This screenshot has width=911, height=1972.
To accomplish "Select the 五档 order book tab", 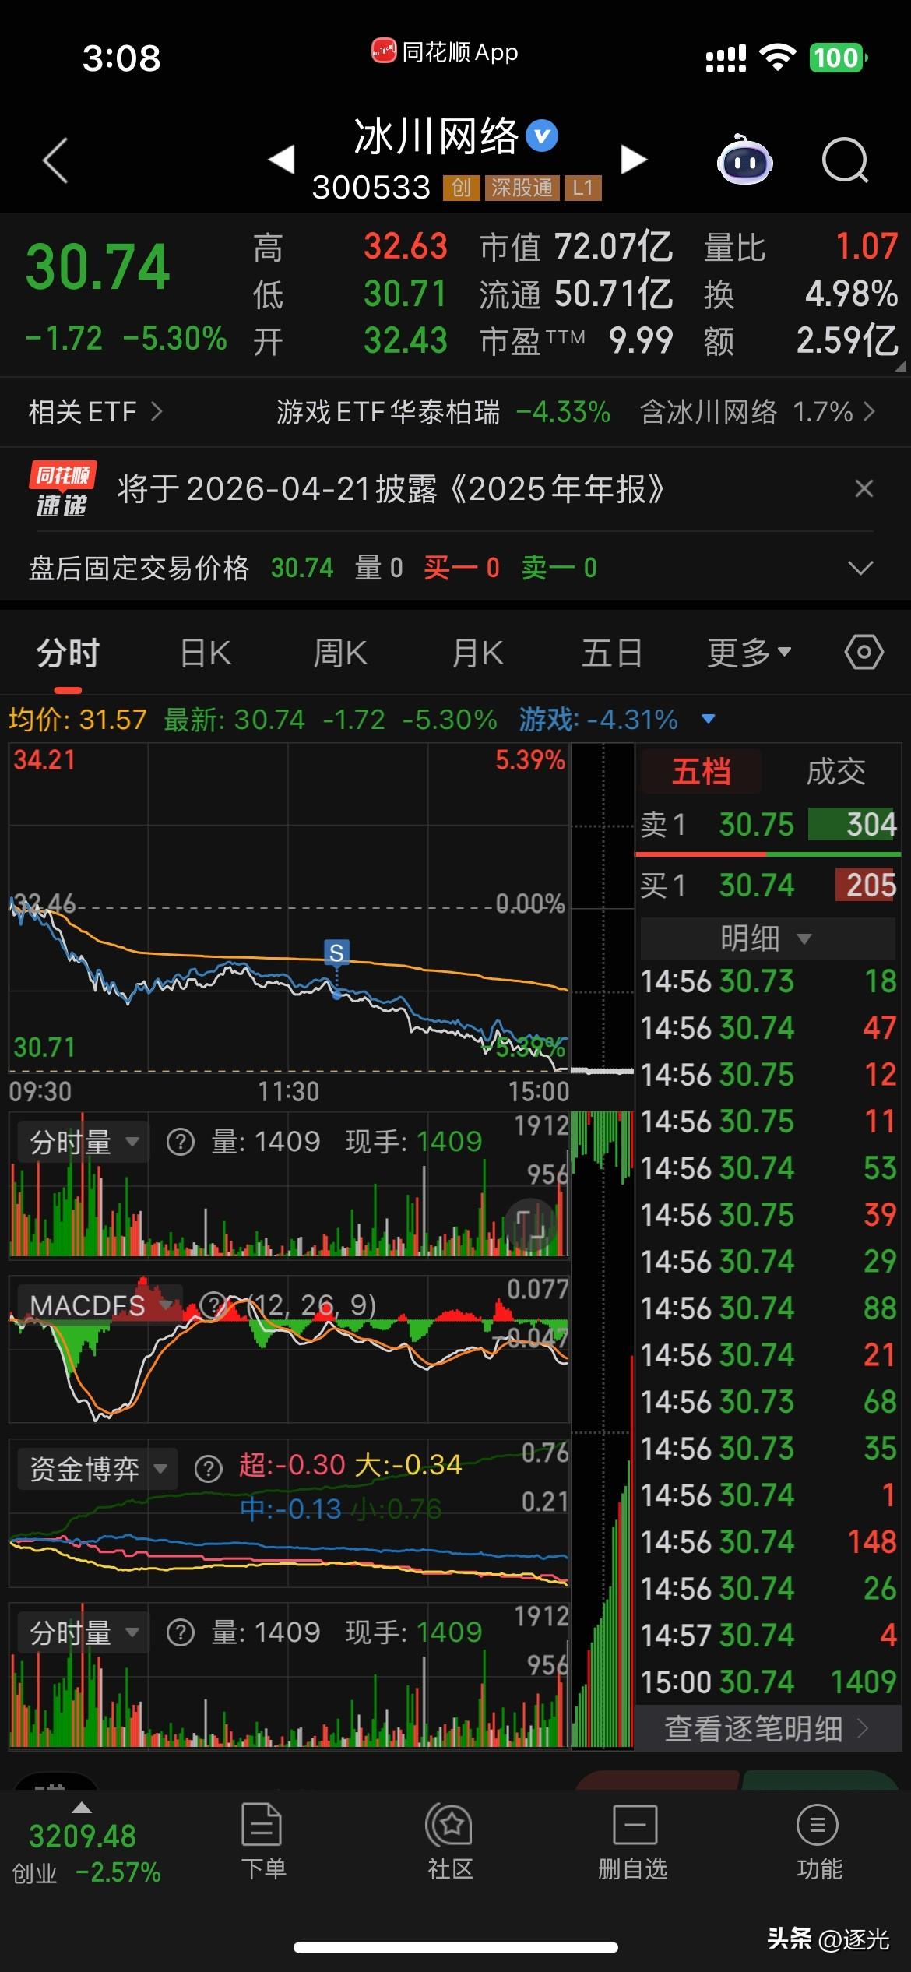I will click(701, 771).
